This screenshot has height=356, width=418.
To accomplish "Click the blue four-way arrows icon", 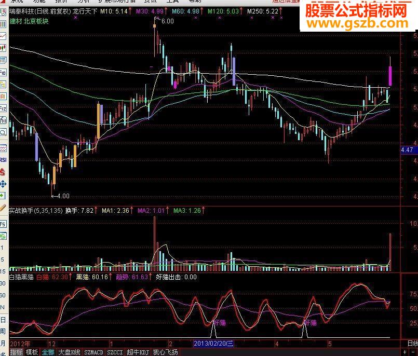I will [x=3, y=184].
